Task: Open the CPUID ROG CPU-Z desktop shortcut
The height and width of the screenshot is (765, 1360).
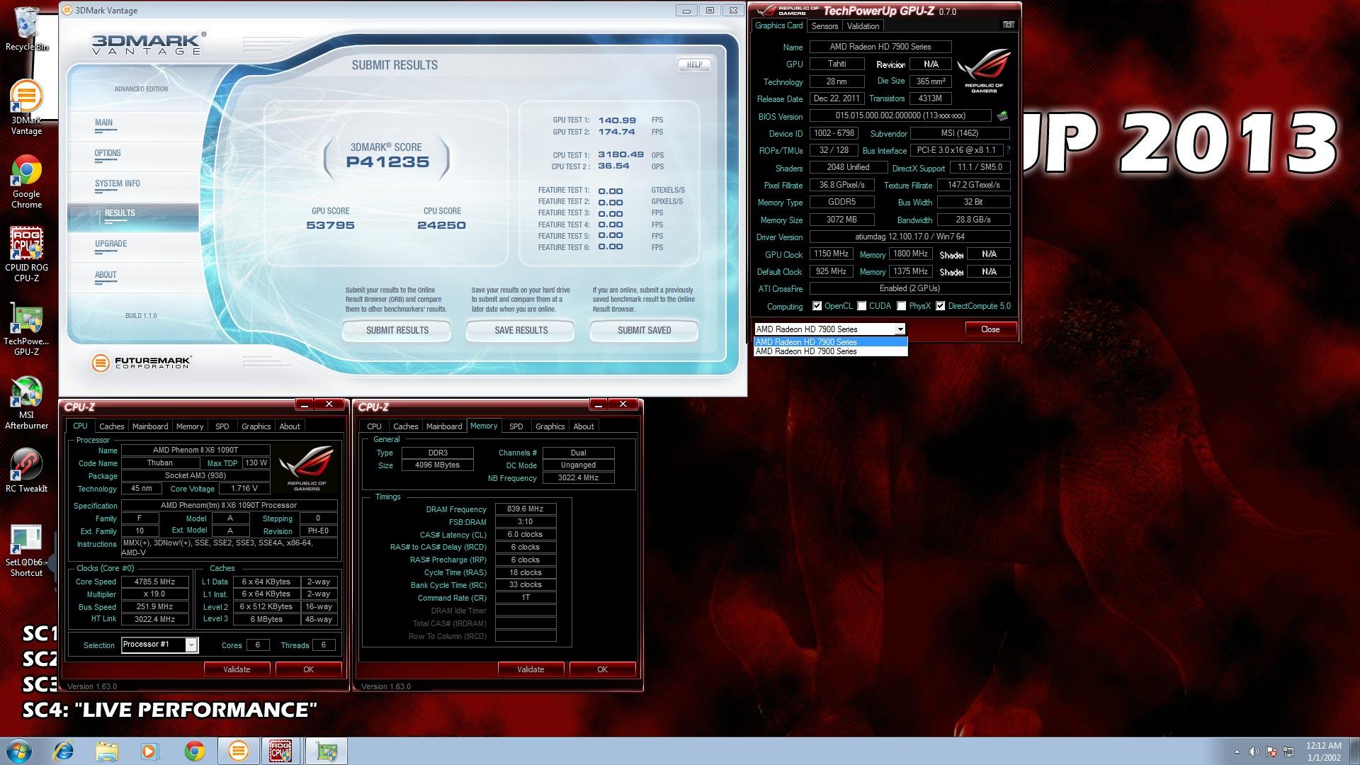Action: pos(26,255)
